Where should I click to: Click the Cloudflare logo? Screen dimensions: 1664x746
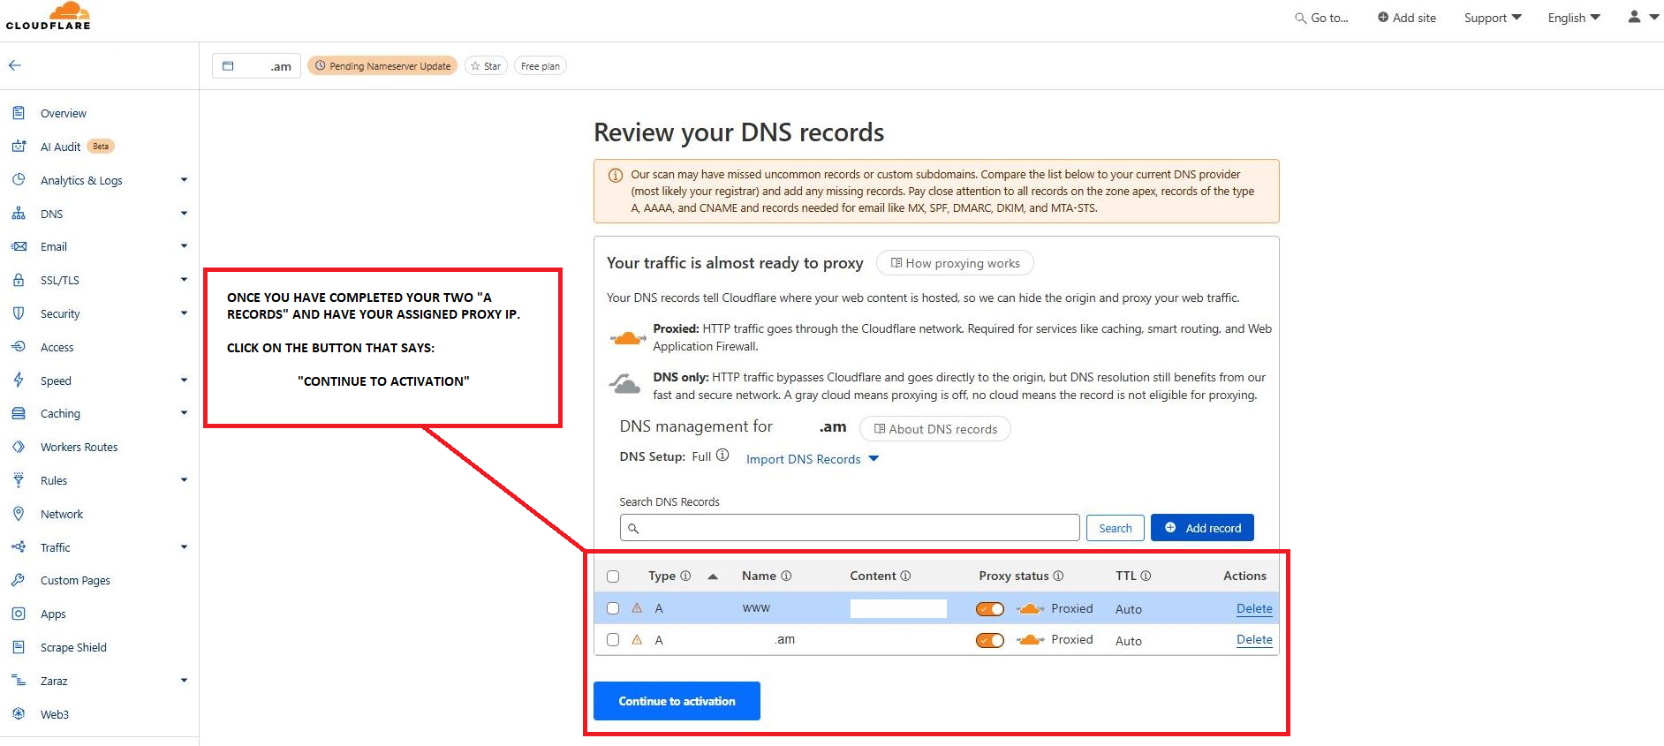(49, 16)
